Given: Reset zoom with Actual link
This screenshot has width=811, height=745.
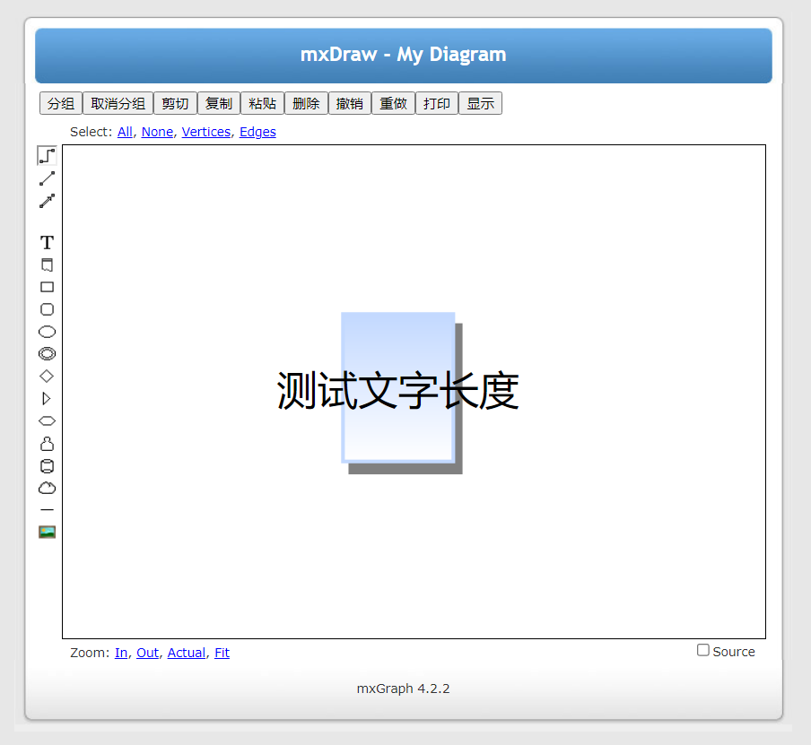Looking at the screenshot, I should click(x=187, y=653).
